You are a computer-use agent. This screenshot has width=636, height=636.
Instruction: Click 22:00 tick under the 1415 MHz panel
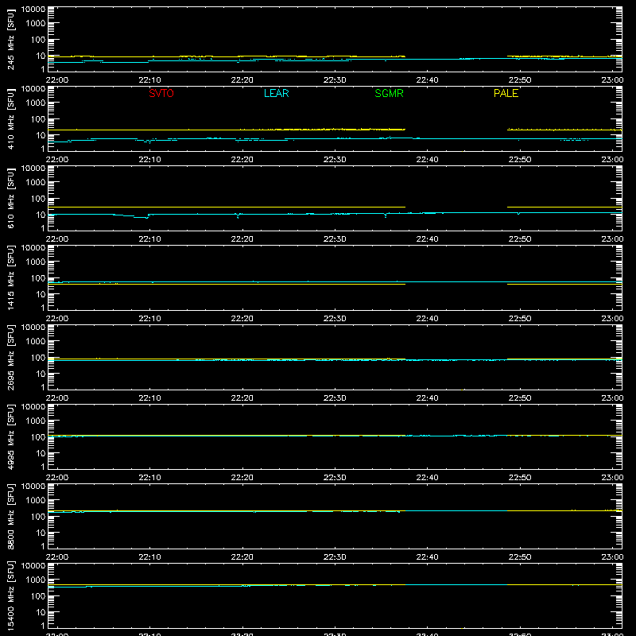coord(57,319)
